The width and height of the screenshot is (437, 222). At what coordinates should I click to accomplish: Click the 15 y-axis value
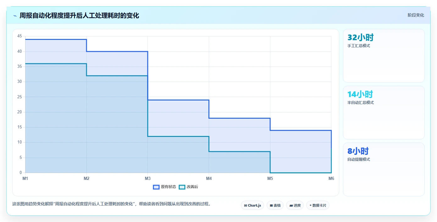pos(19,127)
